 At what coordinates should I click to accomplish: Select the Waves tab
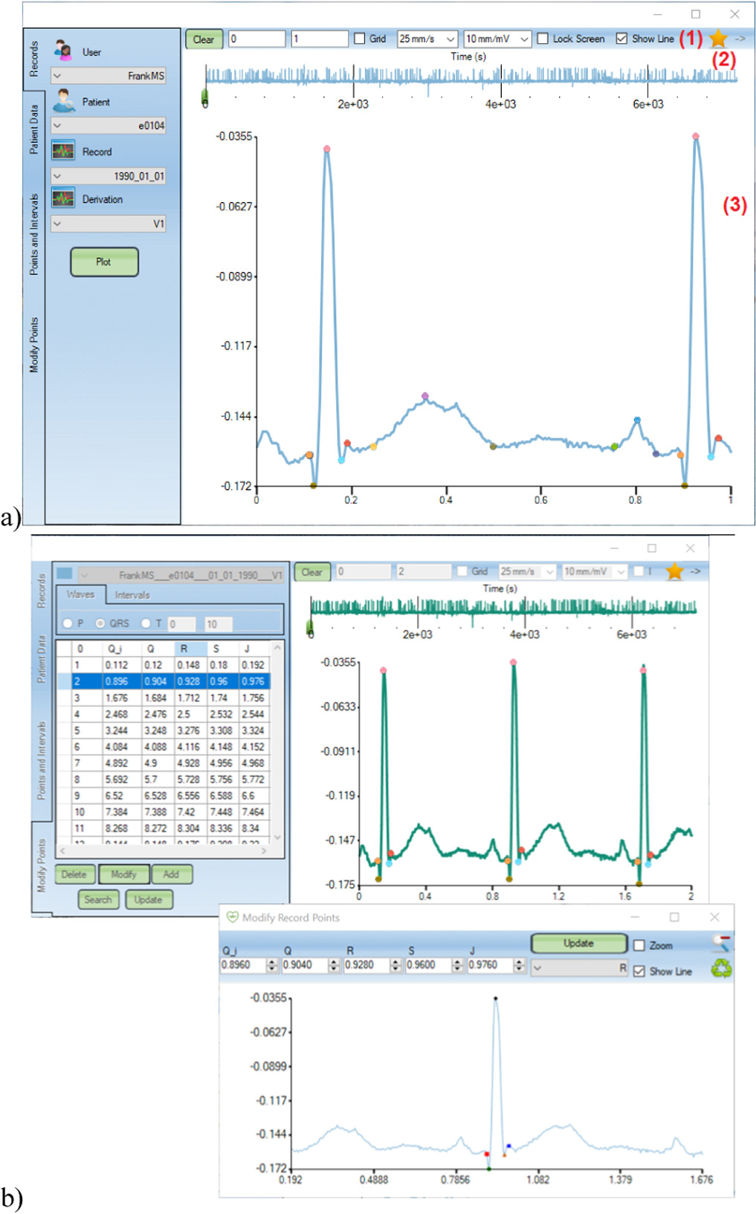[x=80, y=594]
